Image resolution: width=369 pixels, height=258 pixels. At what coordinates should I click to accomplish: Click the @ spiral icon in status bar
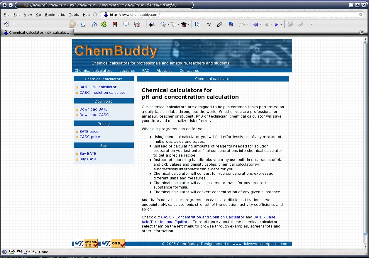[4, 252]
